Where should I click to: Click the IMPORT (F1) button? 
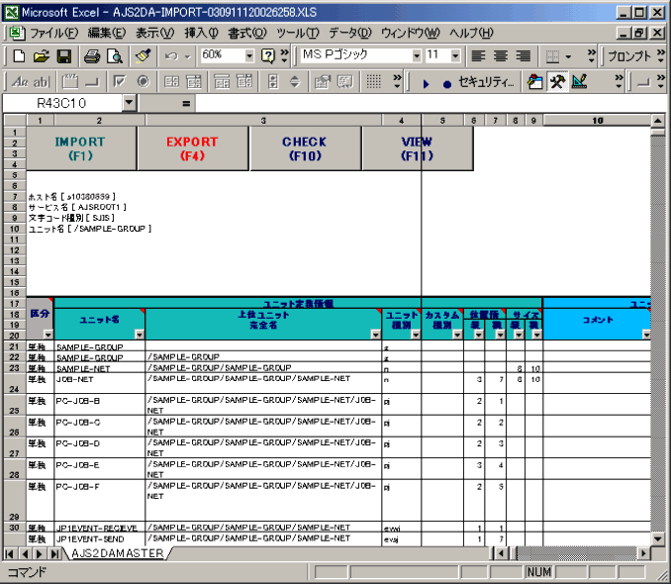pyautogui.click(x=80, y=148)
